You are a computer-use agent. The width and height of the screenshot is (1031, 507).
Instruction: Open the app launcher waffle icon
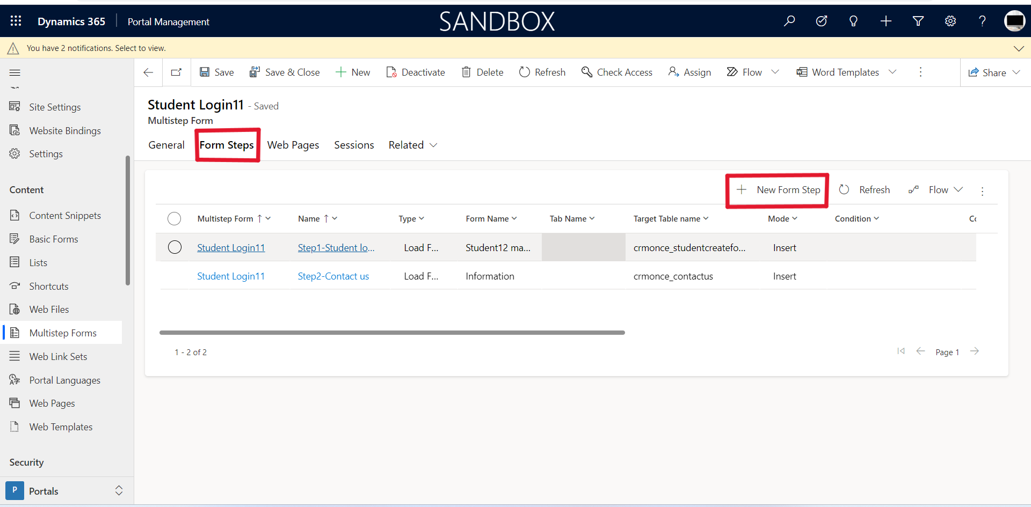pyautogui.click(x=16, y=21)
